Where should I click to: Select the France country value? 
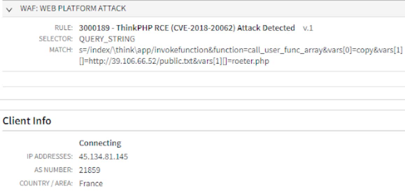pos(91,183)
